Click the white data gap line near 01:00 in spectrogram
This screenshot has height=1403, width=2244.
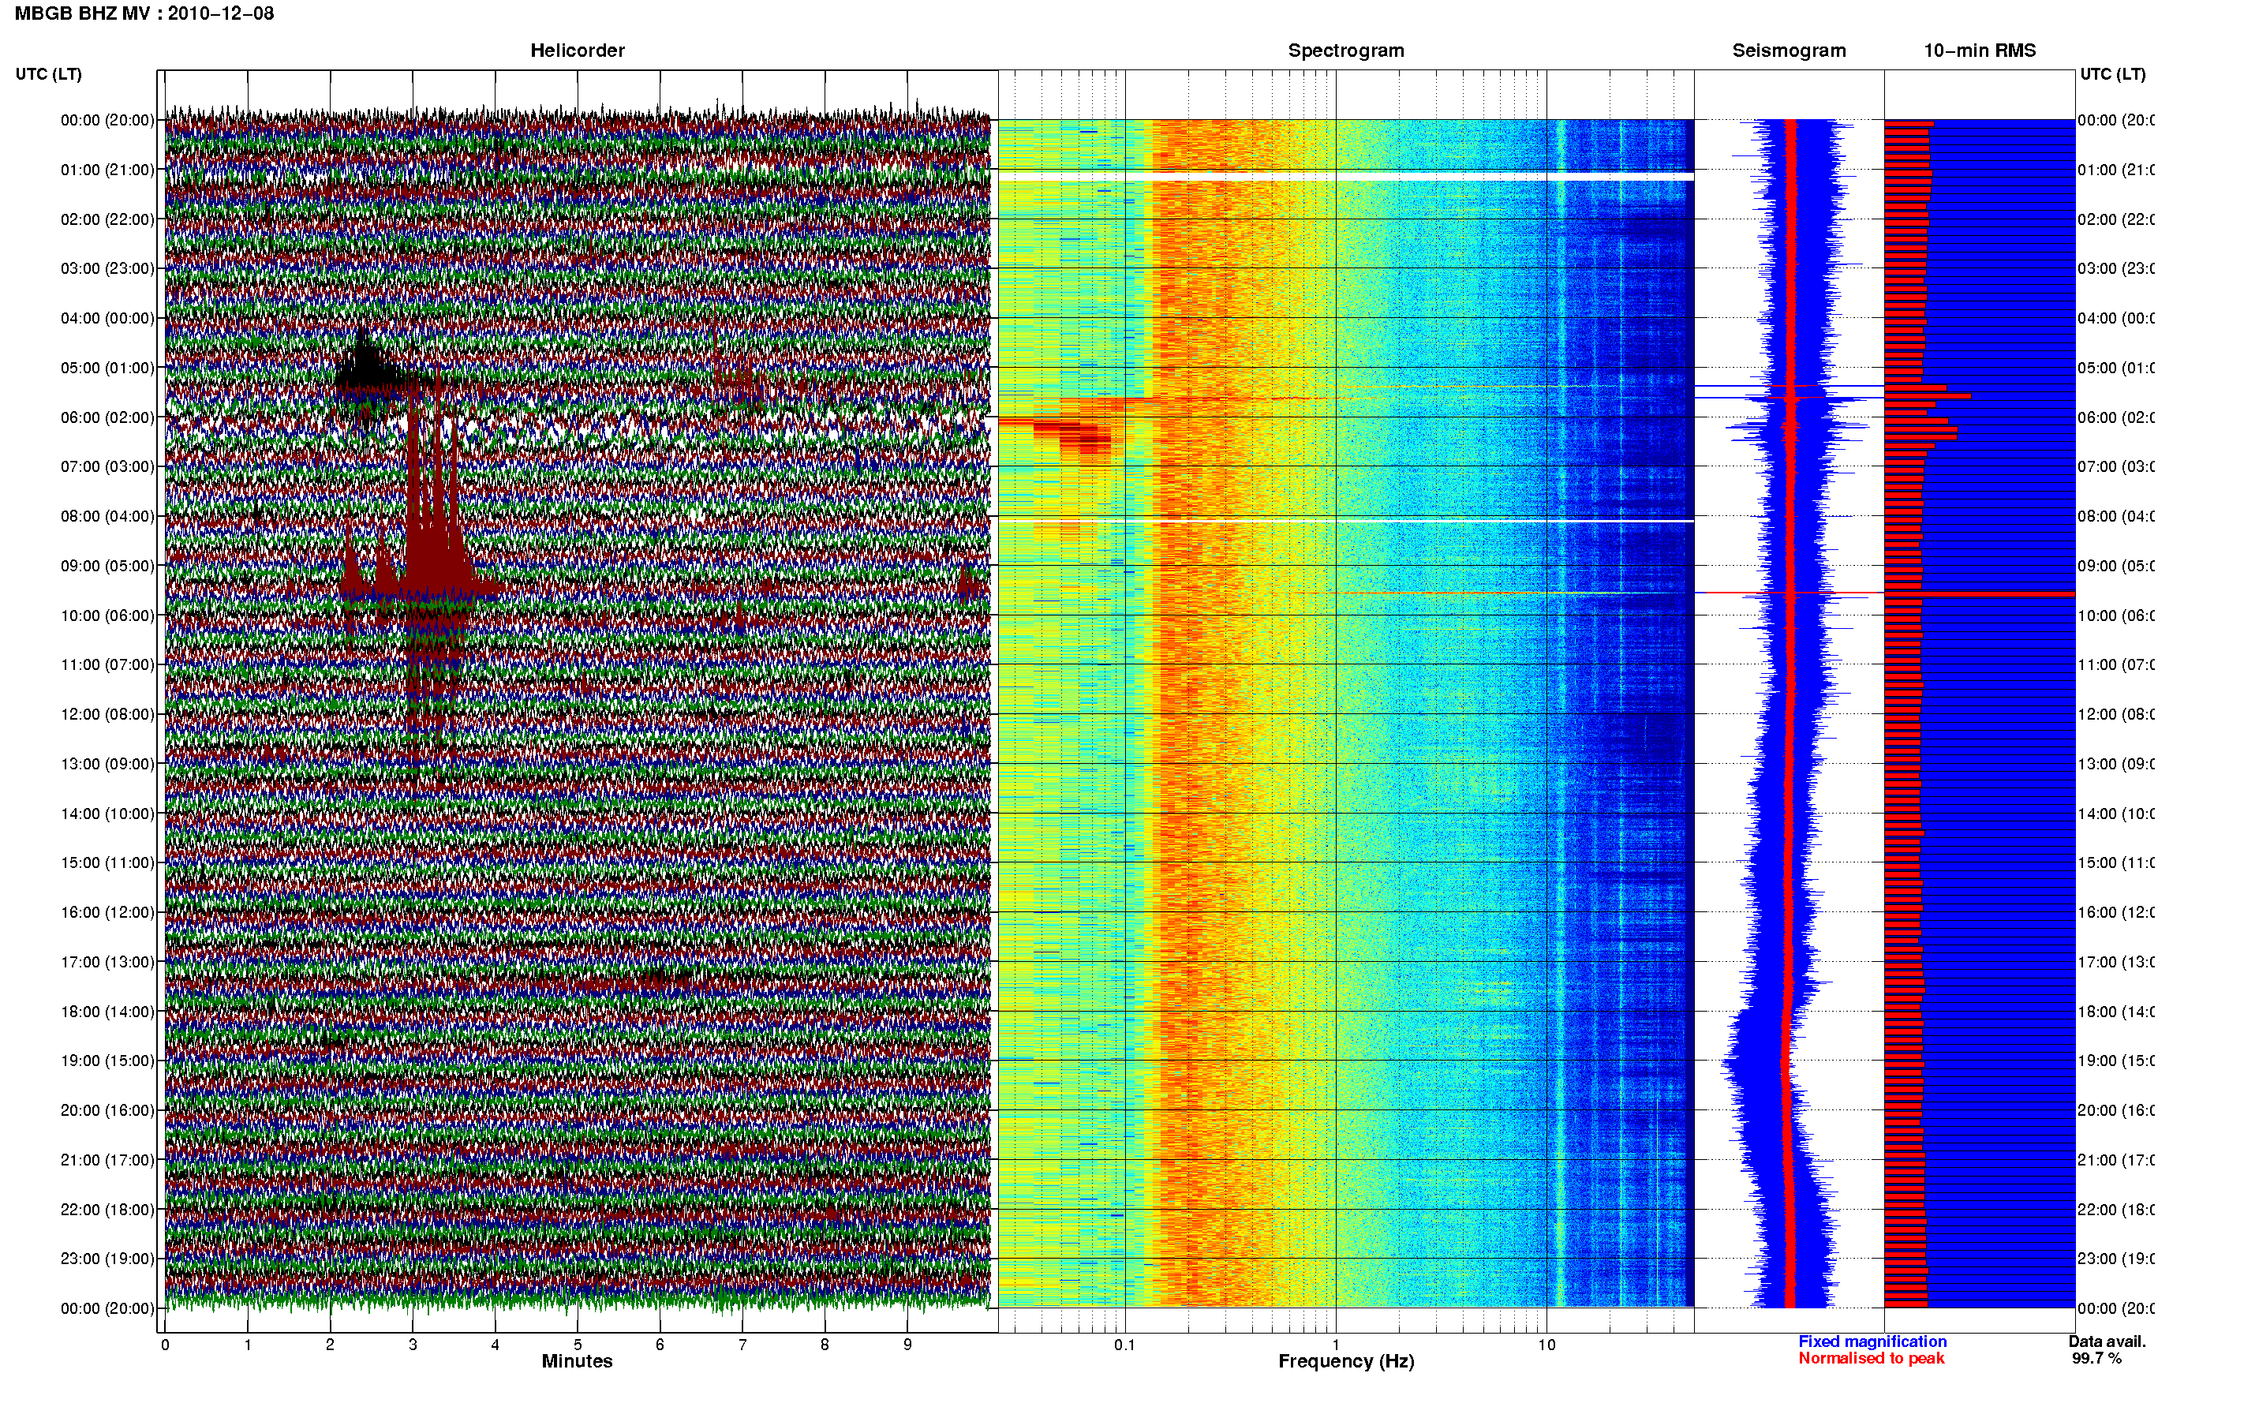pos(1346,175)
